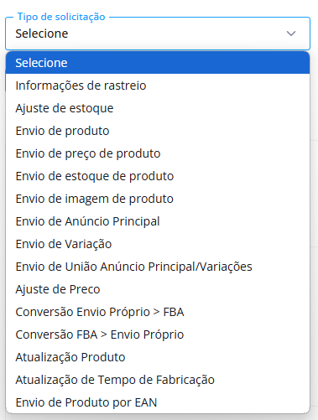
Task: Pick Conversão FBA > Envio Próprio
Action: (x=158, y=334)
